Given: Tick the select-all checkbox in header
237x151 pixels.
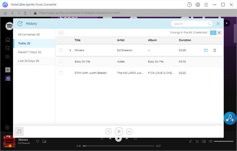Looking at the screenshot, I should pyautogui.click(x=61, y=40).
